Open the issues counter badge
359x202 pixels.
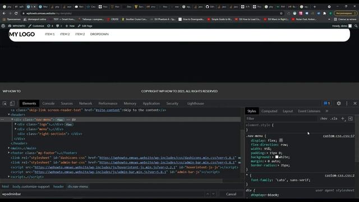pos(326,103)
